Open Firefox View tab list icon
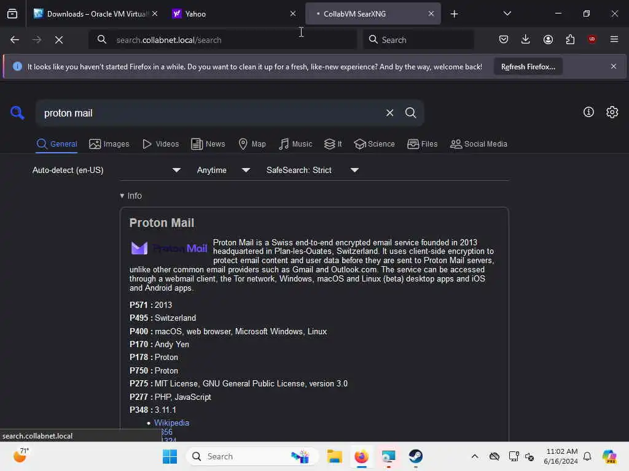 (x=12, y=14)
